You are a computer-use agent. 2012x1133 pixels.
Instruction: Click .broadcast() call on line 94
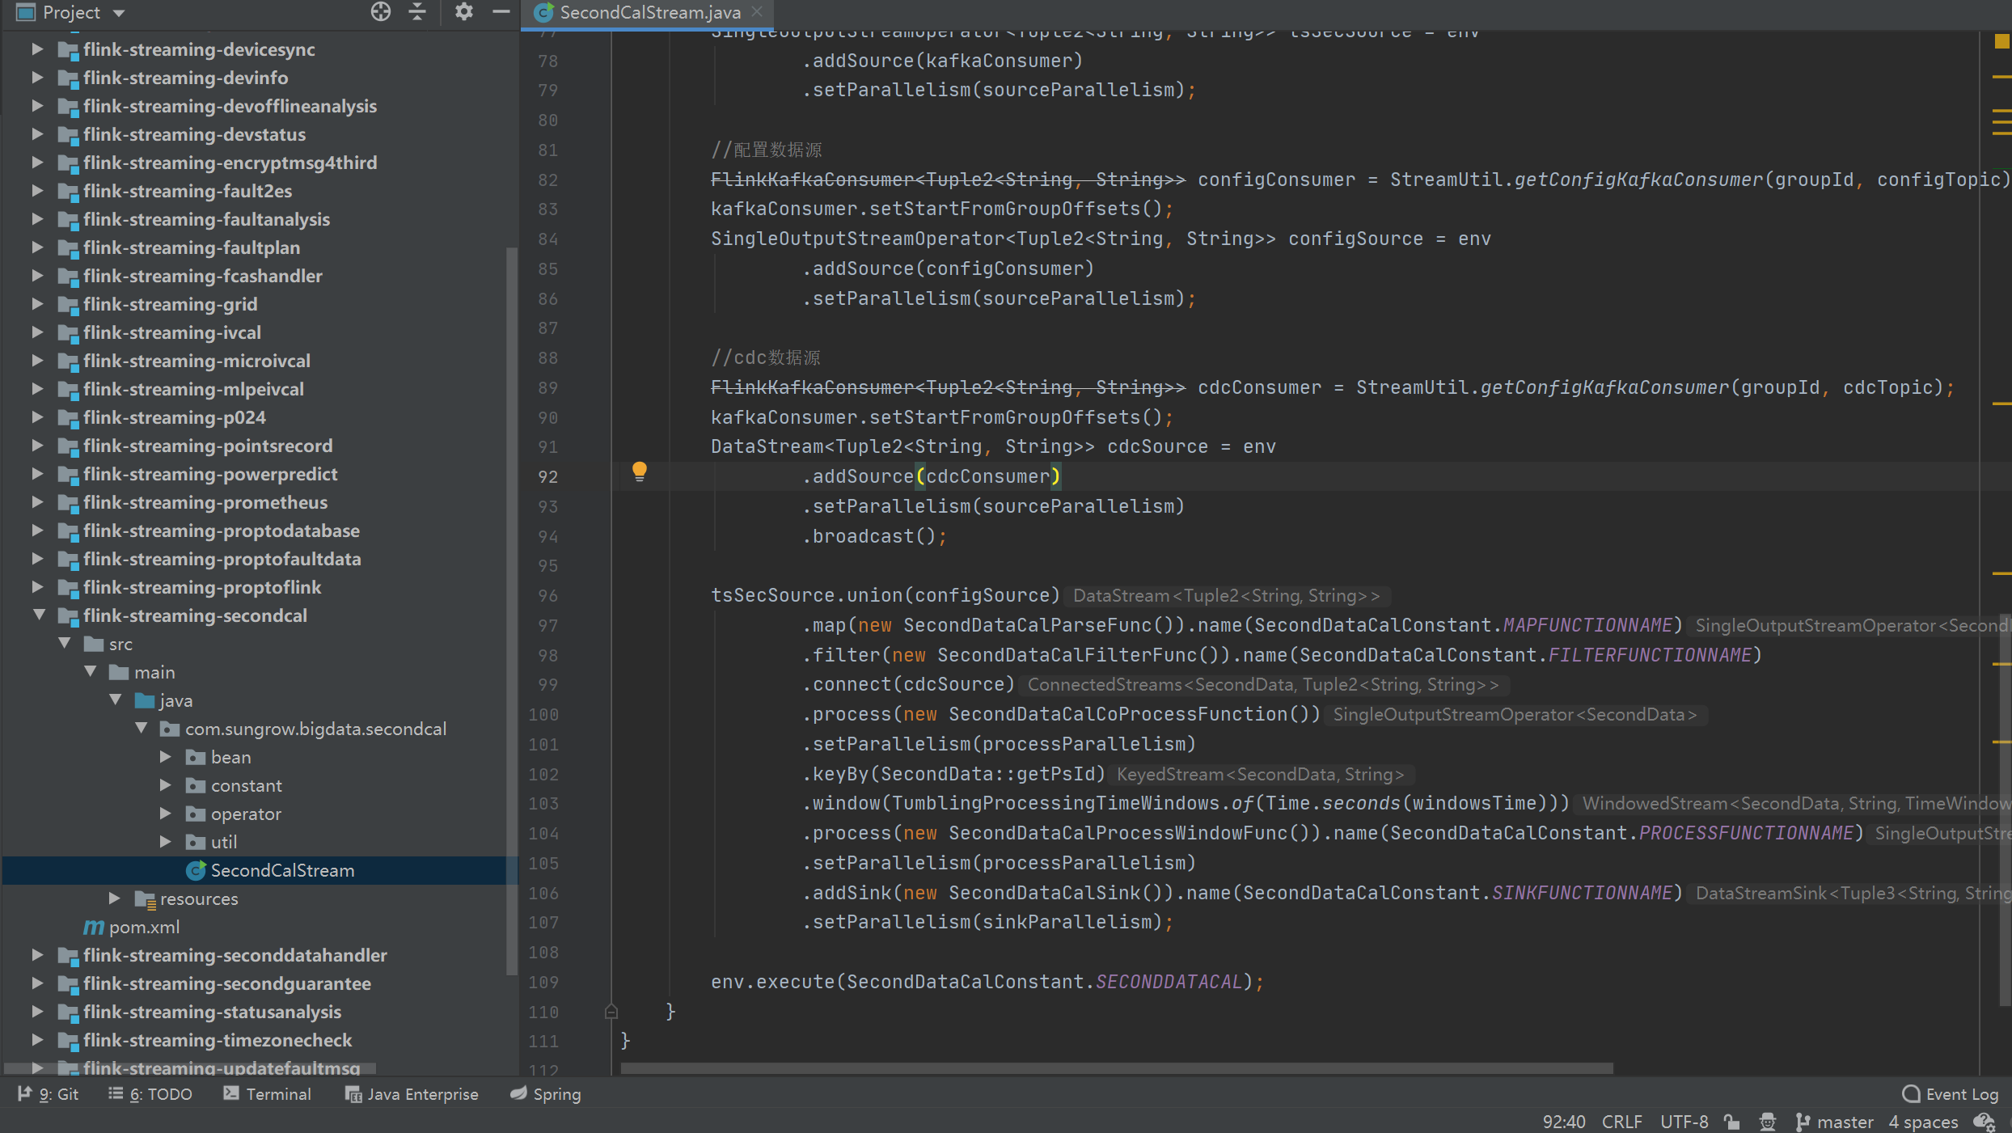[869, 536]
